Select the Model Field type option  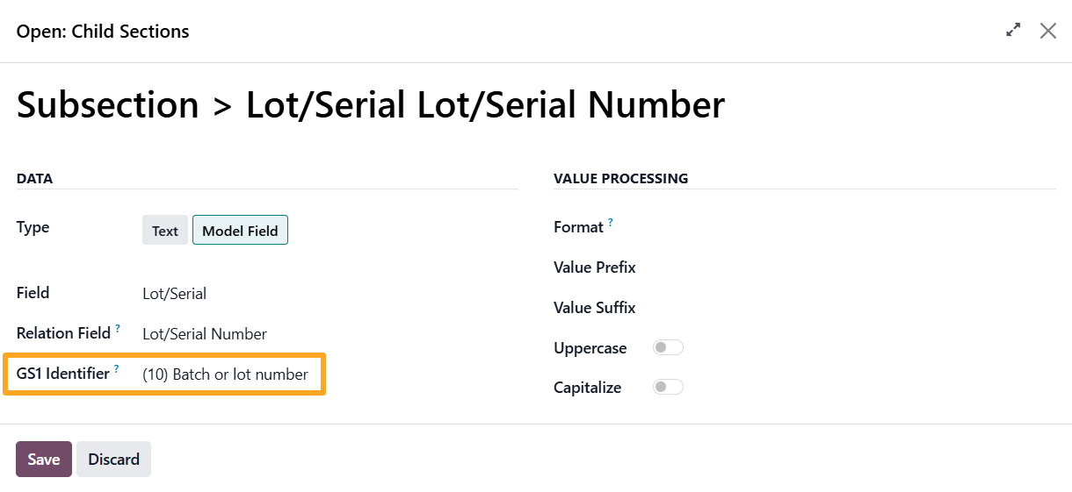(x=240, y=231)
